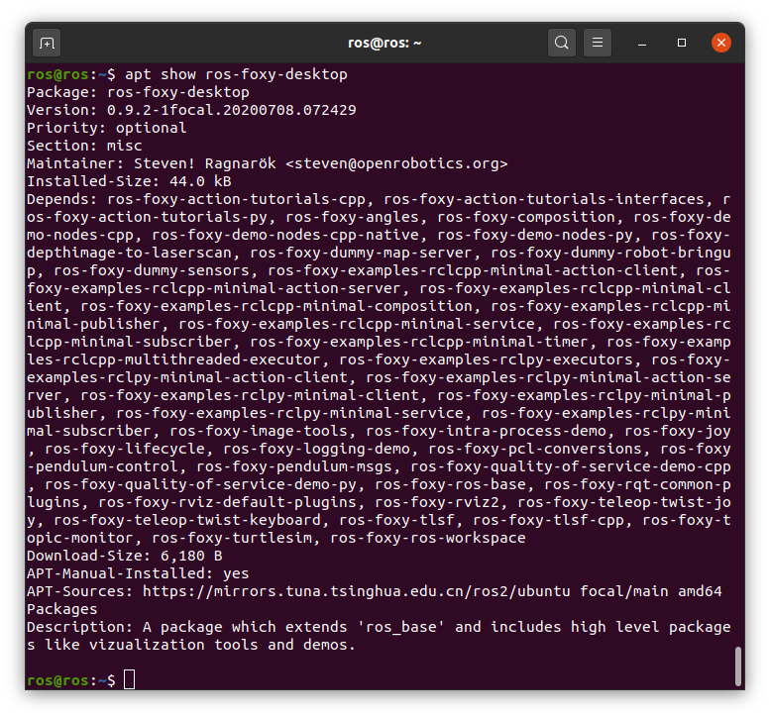Open the hamburger menu
Image resolution: width=770 pixels, height=718 pixels.
tap(598, 43)
